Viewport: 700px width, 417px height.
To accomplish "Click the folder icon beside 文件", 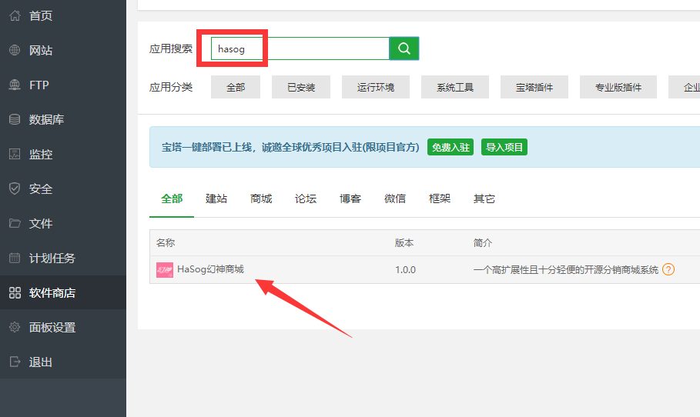I will point(15,223).
